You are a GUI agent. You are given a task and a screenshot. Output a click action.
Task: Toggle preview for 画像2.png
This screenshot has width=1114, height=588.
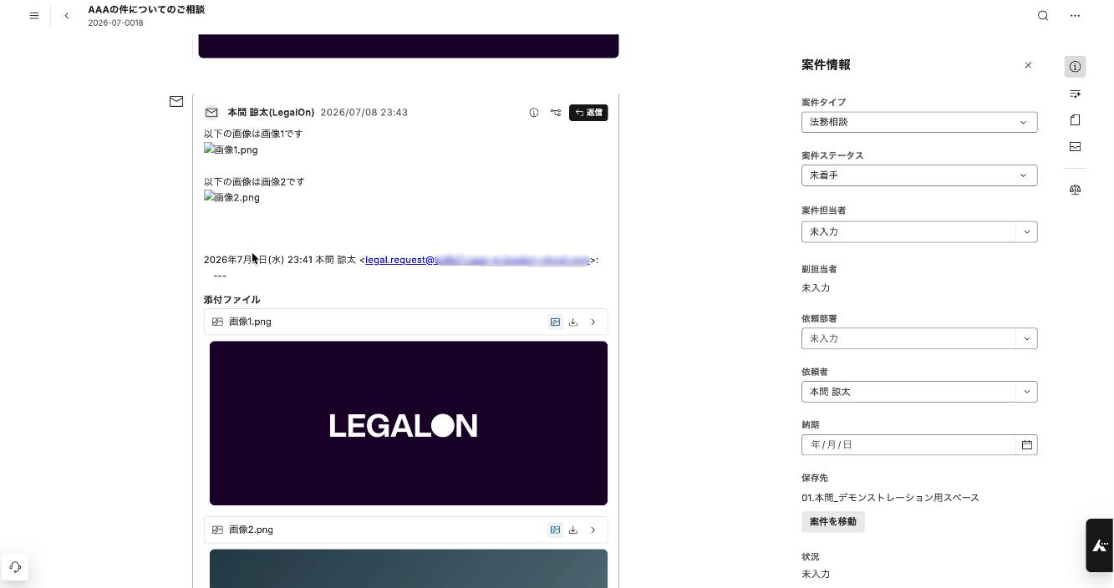(555, 530)
